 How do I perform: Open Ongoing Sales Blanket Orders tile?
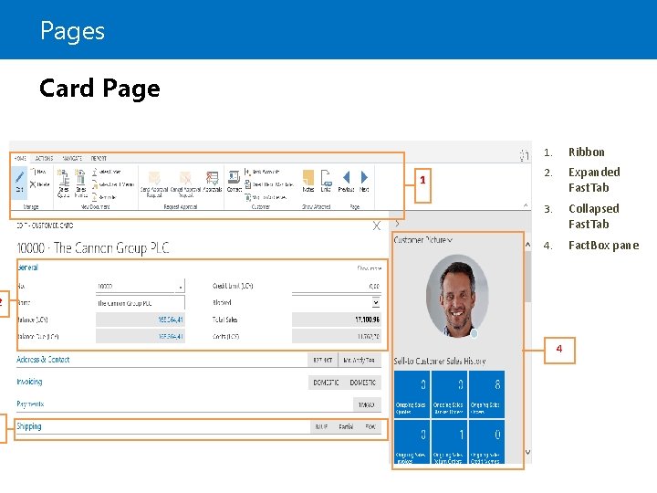[449, 394]
